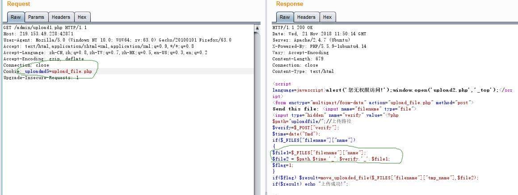Image resolution: width=518 pixels, height=195 pixels.
Task: Open the Response Headers tab
Action: 306,17
